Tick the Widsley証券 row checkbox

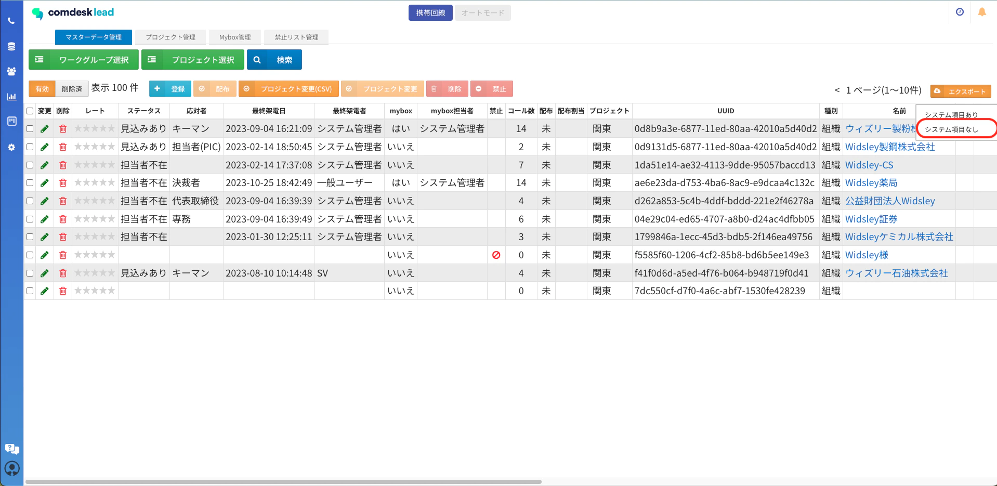click(30, 219)
